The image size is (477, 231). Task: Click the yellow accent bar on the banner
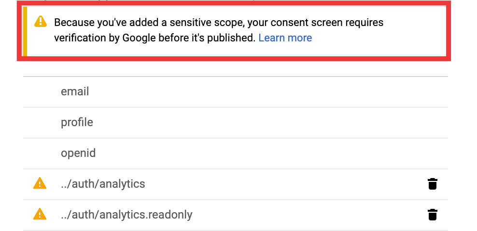pos(25,30)
